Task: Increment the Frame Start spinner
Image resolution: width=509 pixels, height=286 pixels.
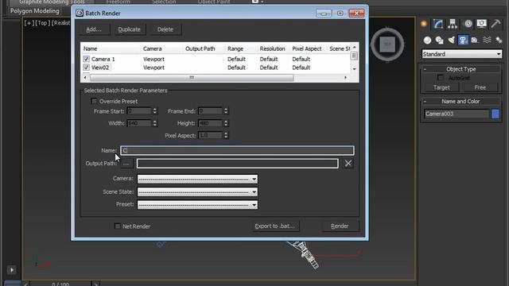Action: pos(155,110)
